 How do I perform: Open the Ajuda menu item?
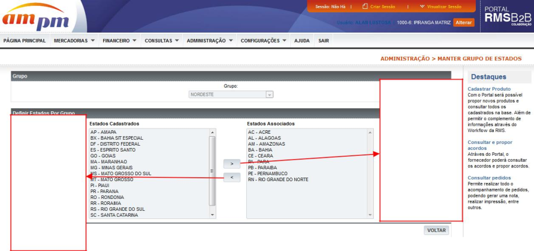302,41
